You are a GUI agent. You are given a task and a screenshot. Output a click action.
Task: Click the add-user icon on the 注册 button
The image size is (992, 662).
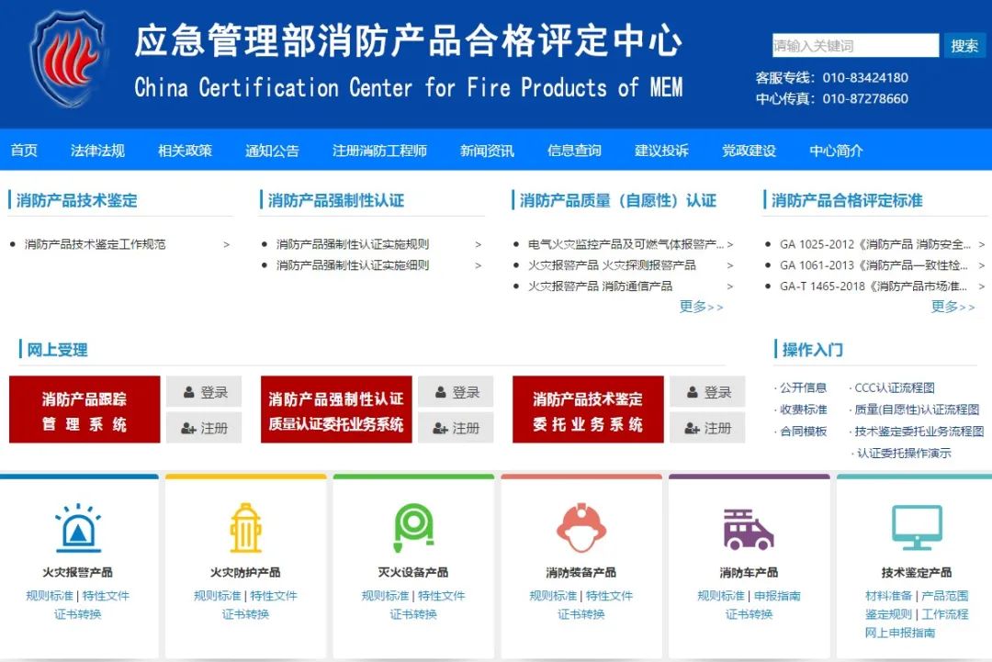pos(186,427)
